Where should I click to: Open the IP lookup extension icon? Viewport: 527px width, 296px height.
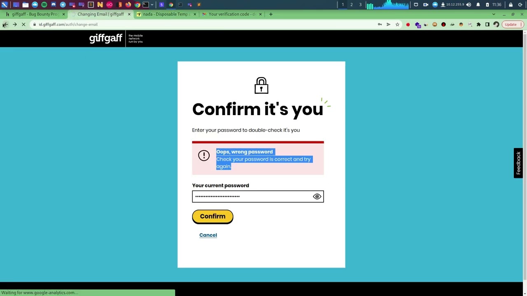470,25
